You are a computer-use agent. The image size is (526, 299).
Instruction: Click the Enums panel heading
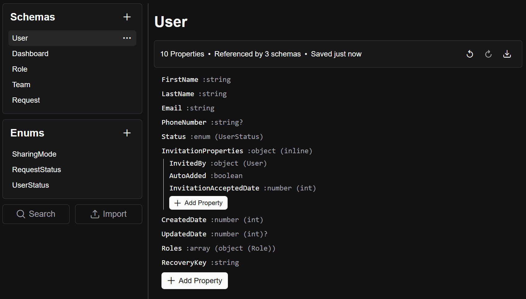click(x=27, y=133)
